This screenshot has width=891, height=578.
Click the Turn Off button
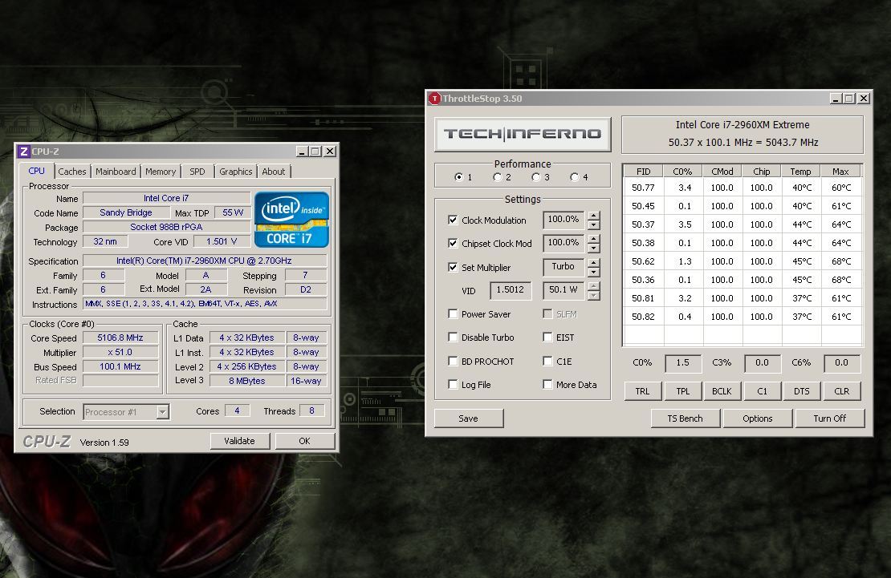point(830,418)
